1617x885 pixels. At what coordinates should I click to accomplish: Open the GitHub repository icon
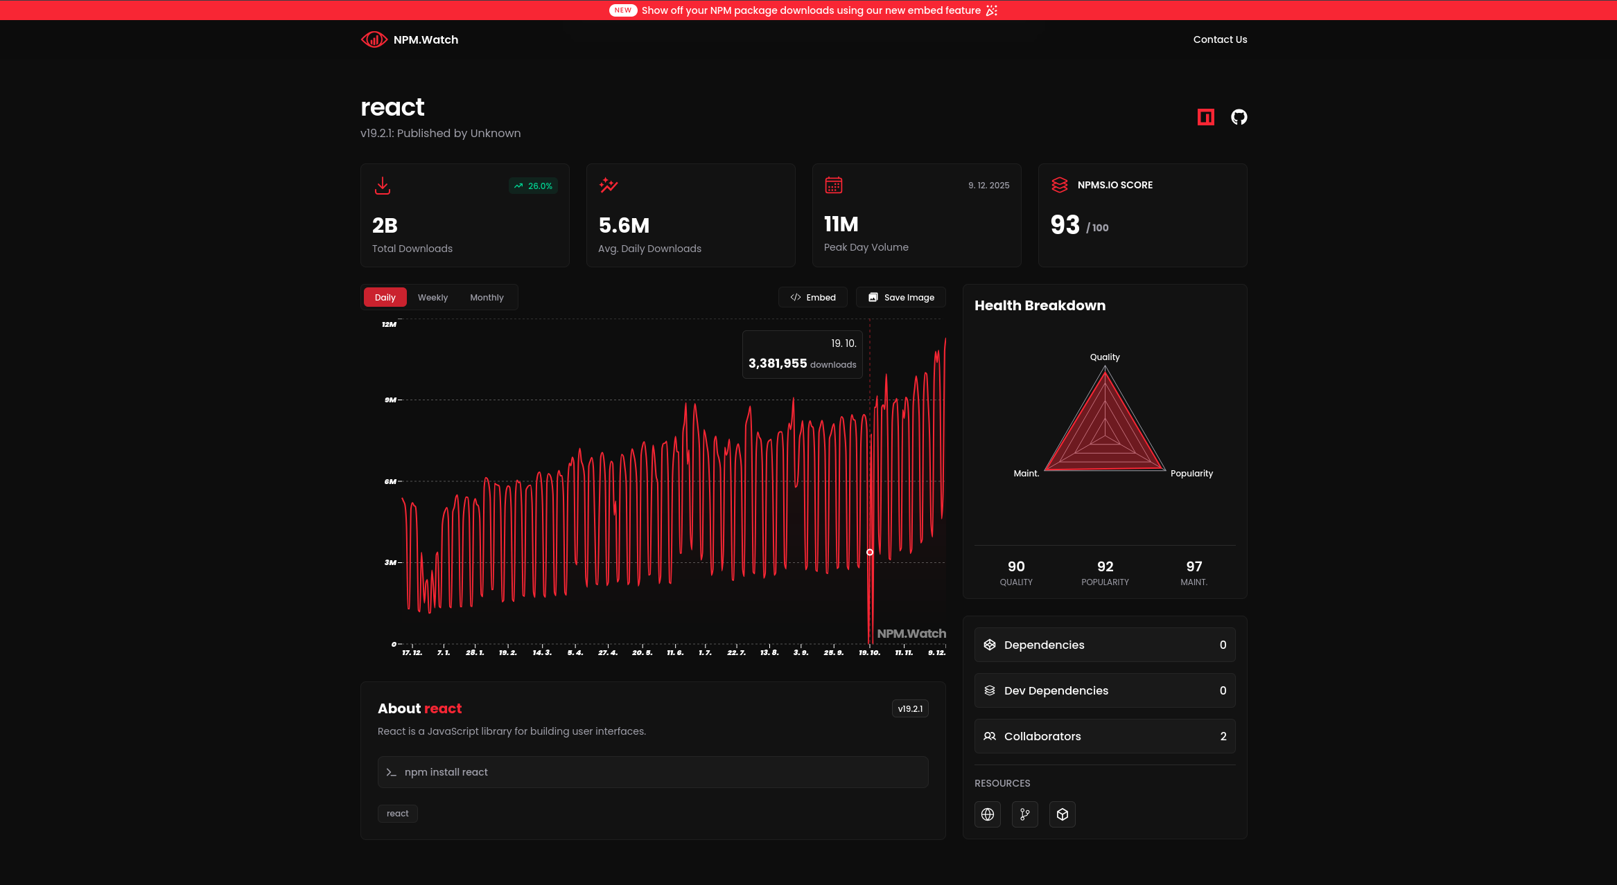point(1239,117)
